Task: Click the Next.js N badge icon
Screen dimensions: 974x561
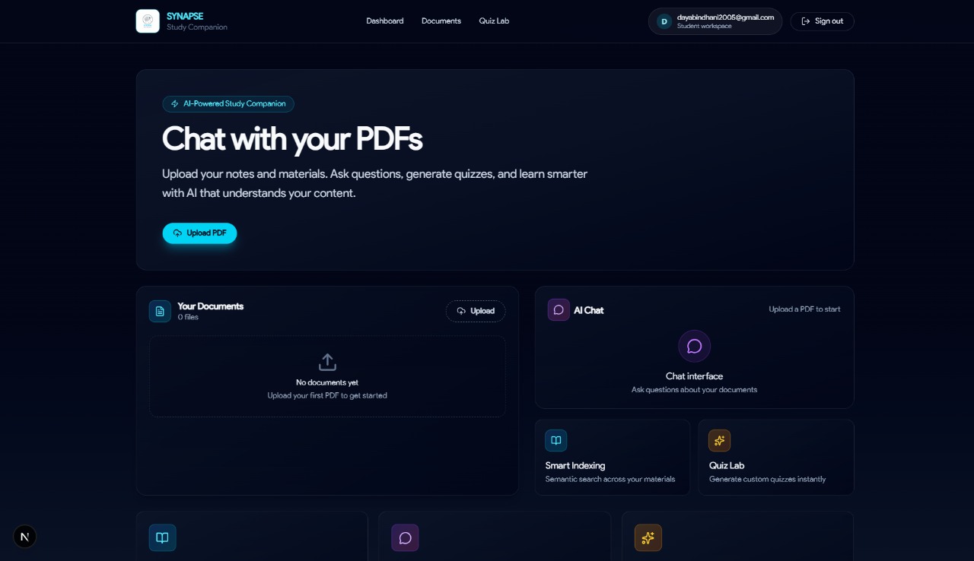Action: click(x=25, y=537)
